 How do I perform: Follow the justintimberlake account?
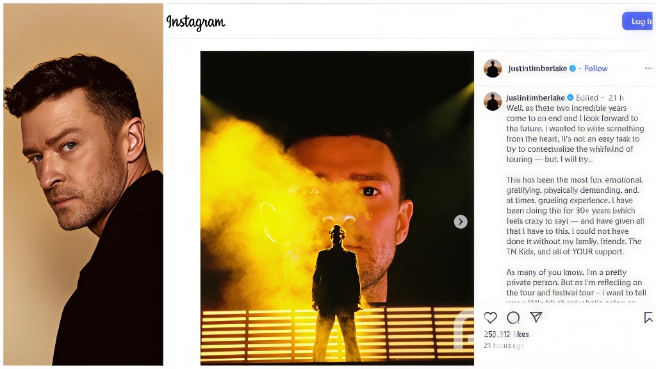[x=596, y=69]
